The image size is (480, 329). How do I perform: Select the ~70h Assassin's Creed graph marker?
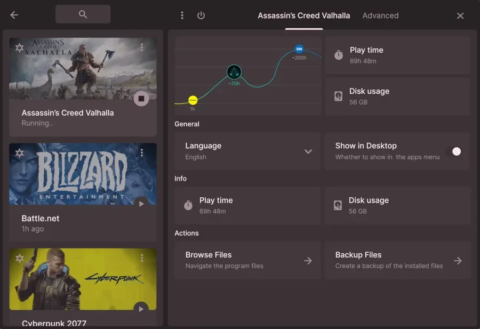[x=234, y=72]
